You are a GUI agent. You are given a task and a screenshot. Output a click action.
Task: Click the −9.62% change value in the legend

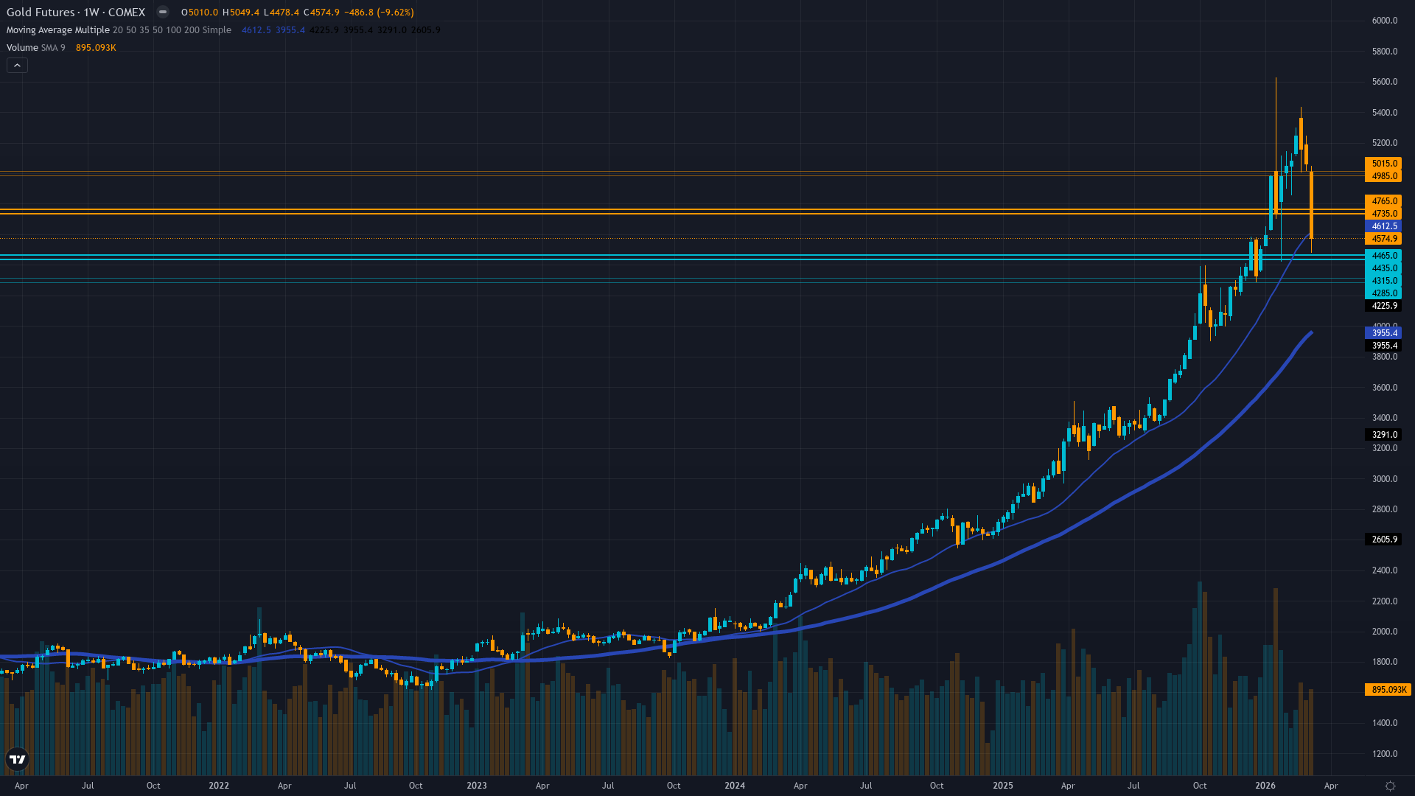click(x=395, y=12)
